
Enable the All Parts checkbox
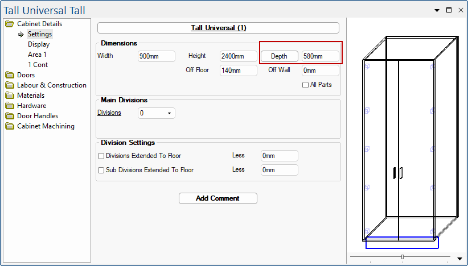[306, 85]
